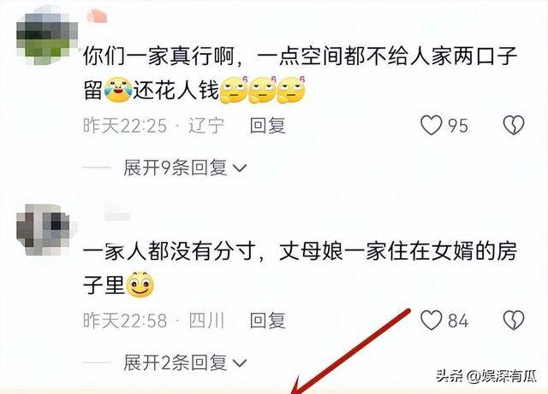Dislike the 辽宁 comment with broken heart
Viewport: 548px width, 394px height.
coord(514,125)
